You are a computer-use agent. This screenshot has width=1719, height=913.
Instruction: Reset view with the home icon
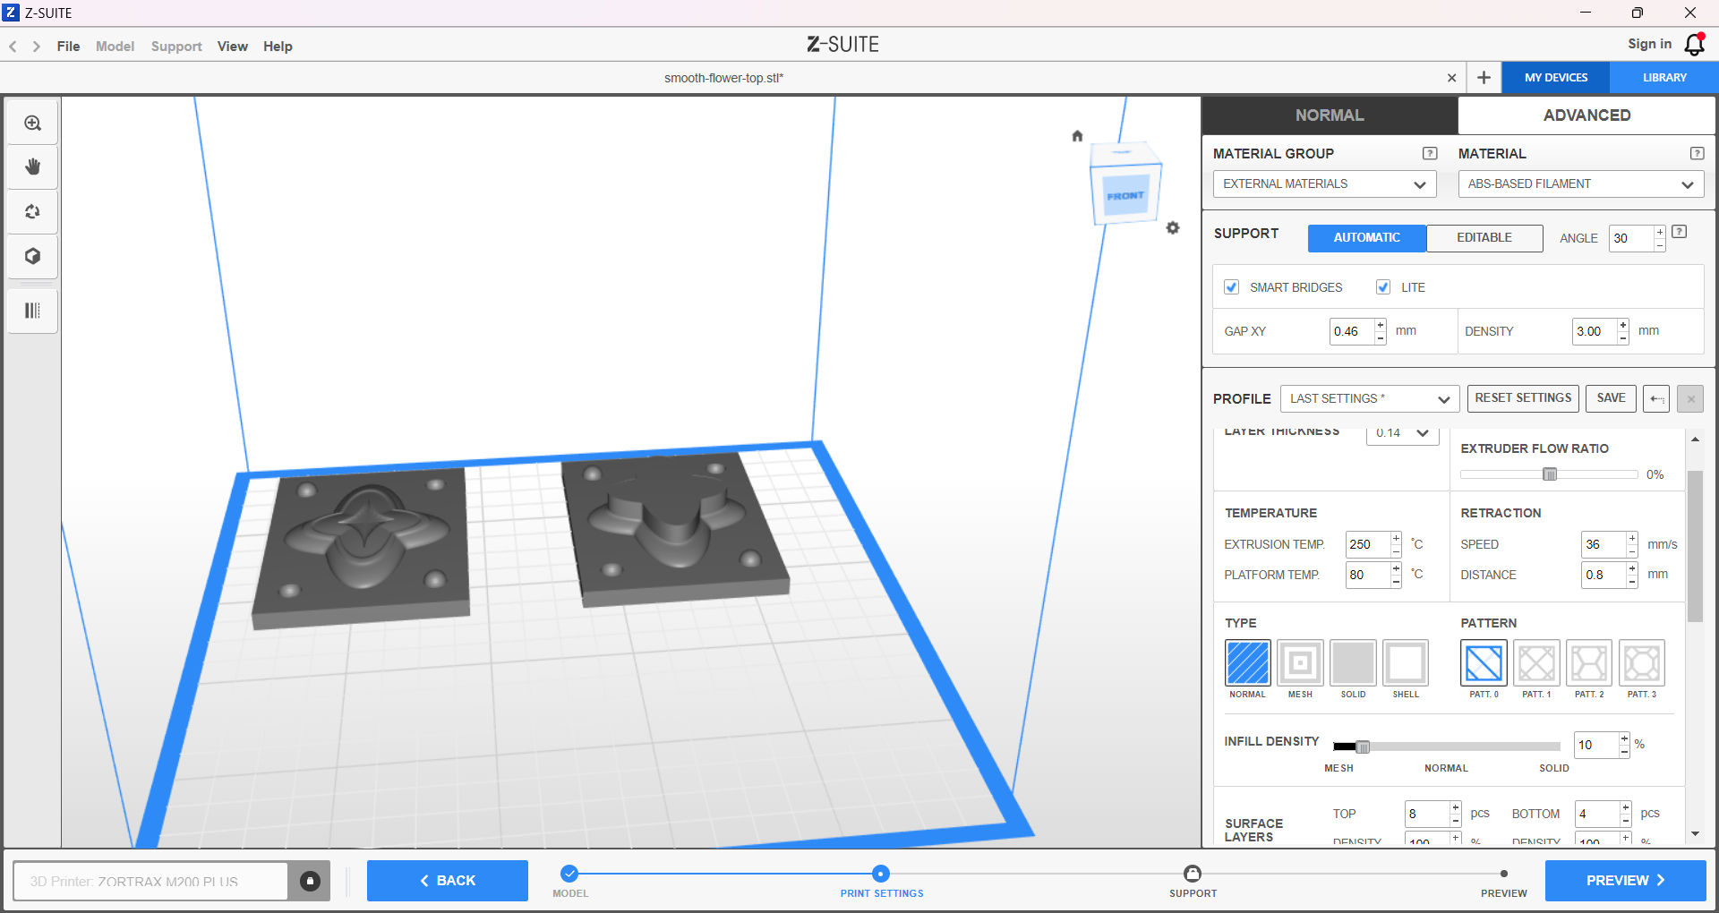(1077, 136)
